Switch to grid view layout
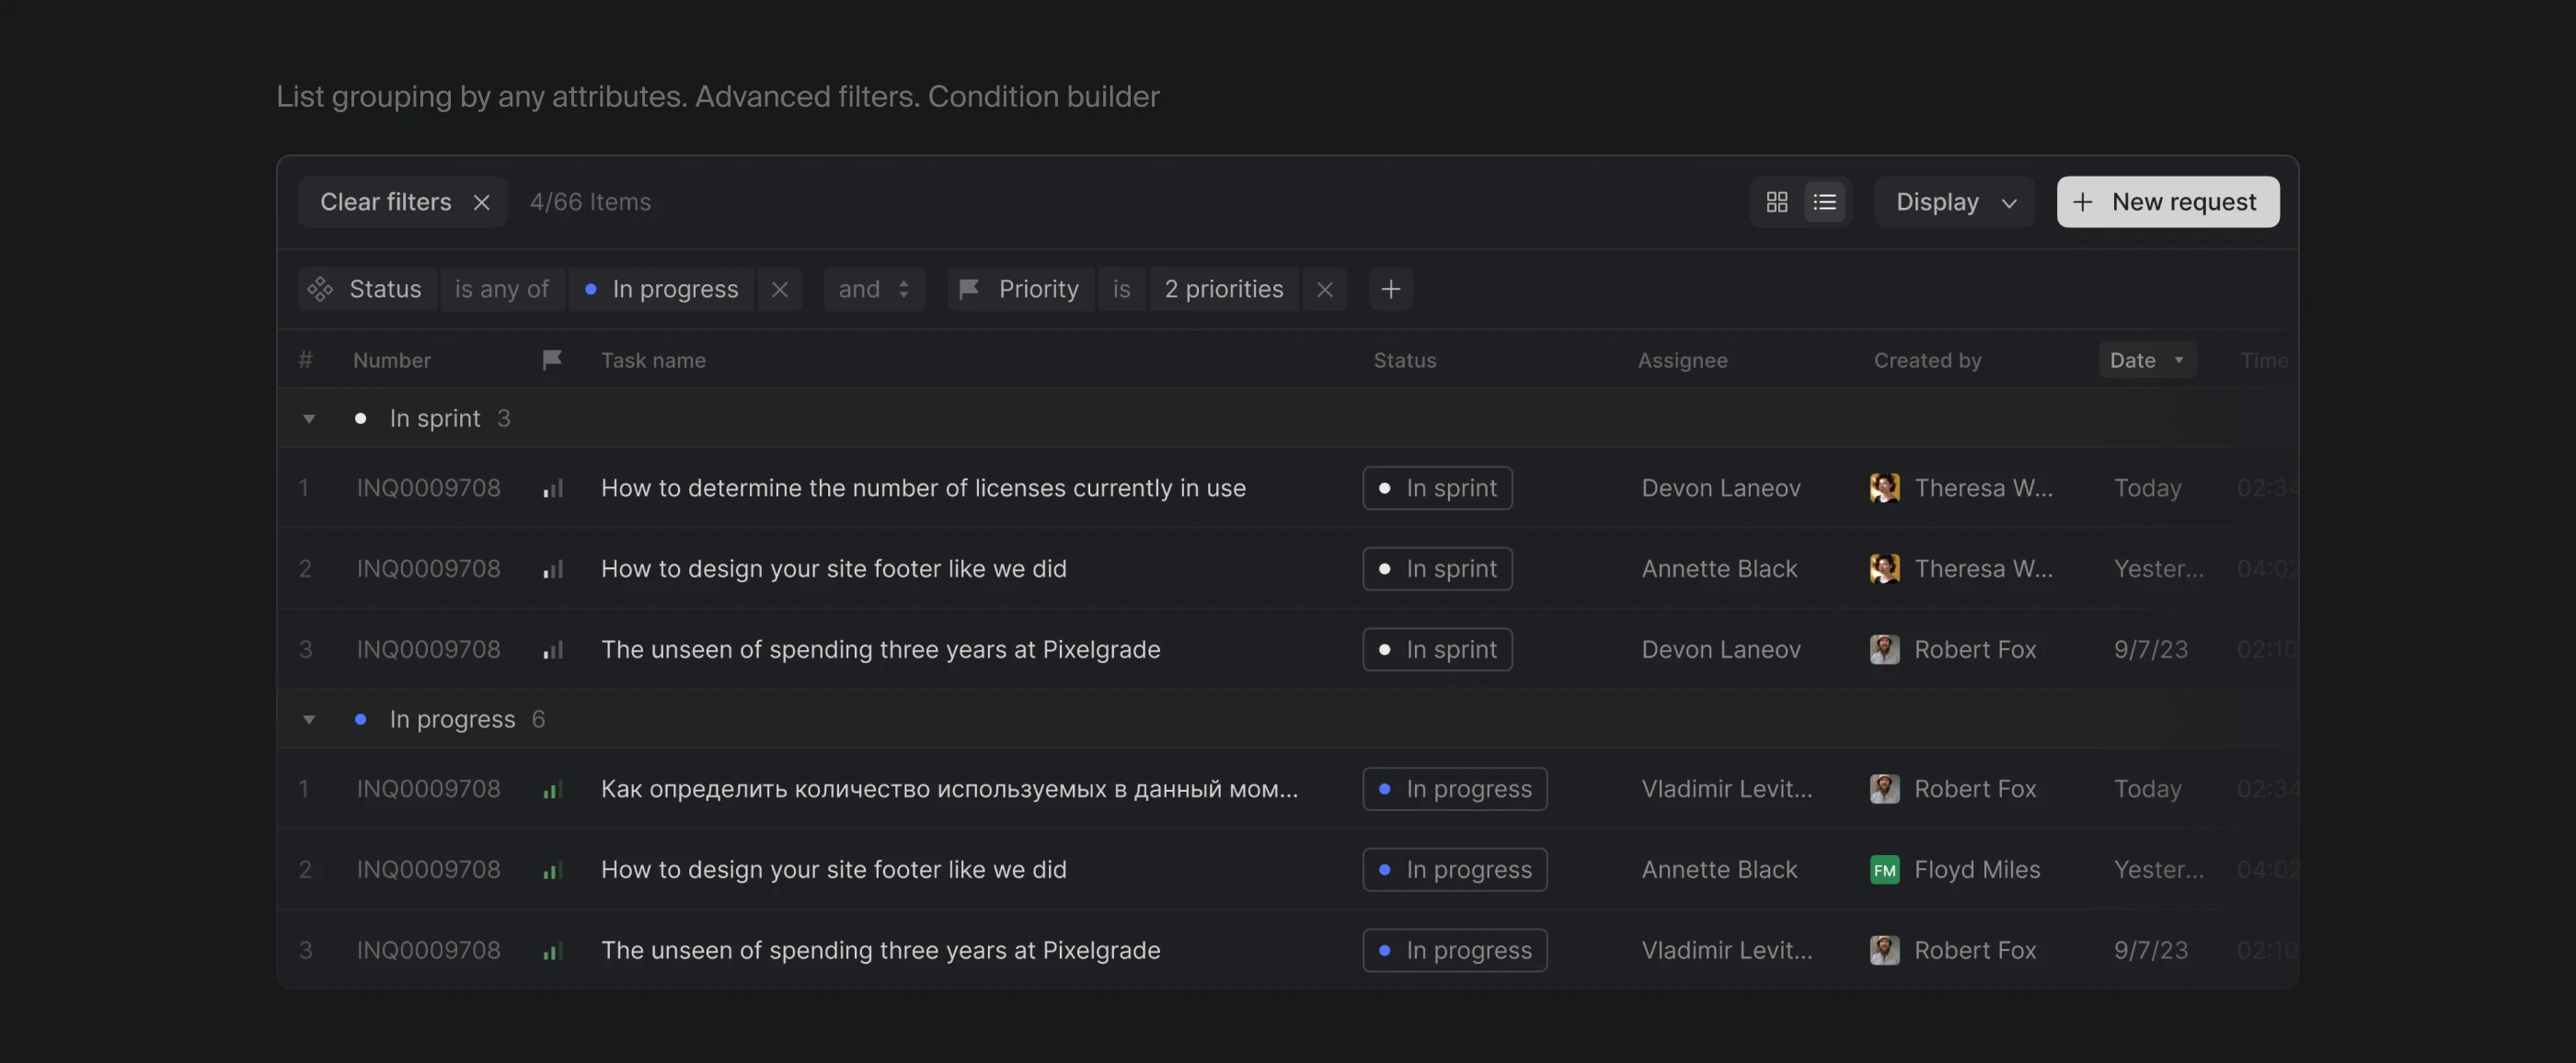The width and height of the screenshot is (2576, 1063). coord(1776,201)
